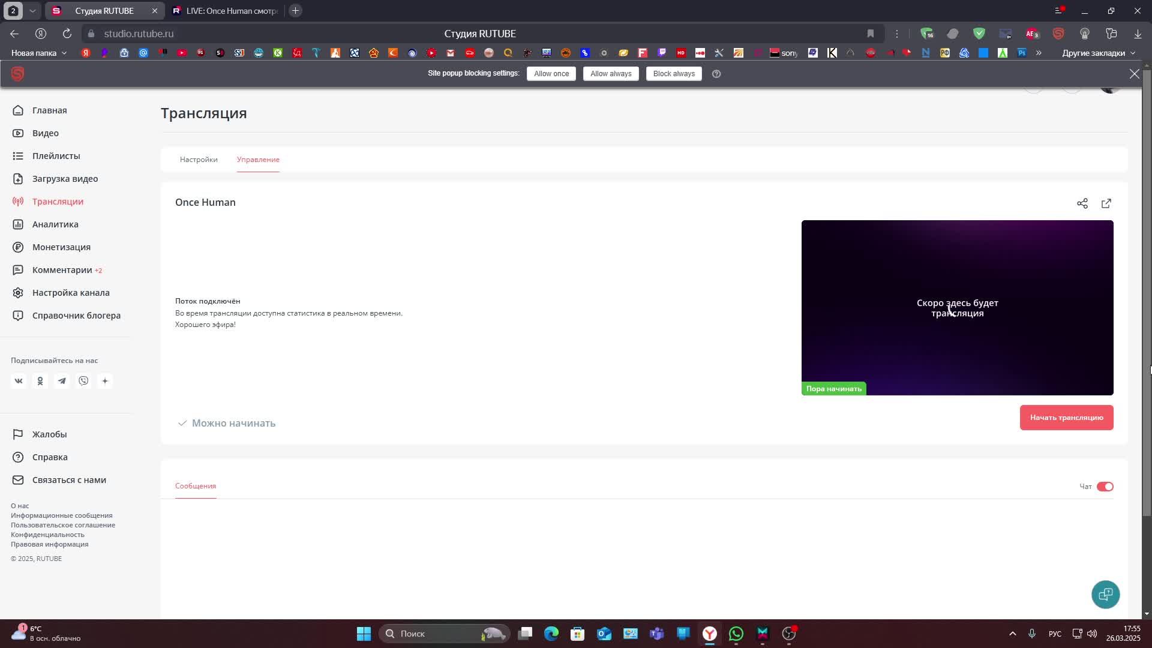
Task: Click the VK social network icon
Action: pyautogui.click(x=19, y=381)
